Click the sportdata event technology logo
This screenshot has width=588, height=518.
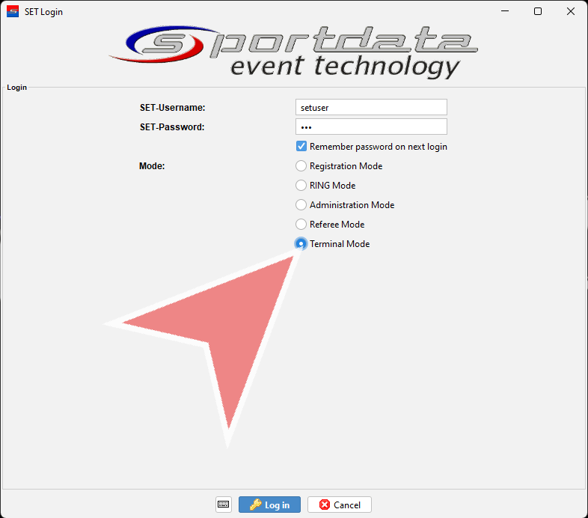point(294,52)
